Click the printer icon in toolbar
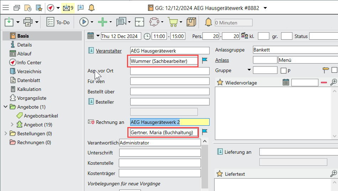This screenshot has height=191, width=338. coord(28,22)
